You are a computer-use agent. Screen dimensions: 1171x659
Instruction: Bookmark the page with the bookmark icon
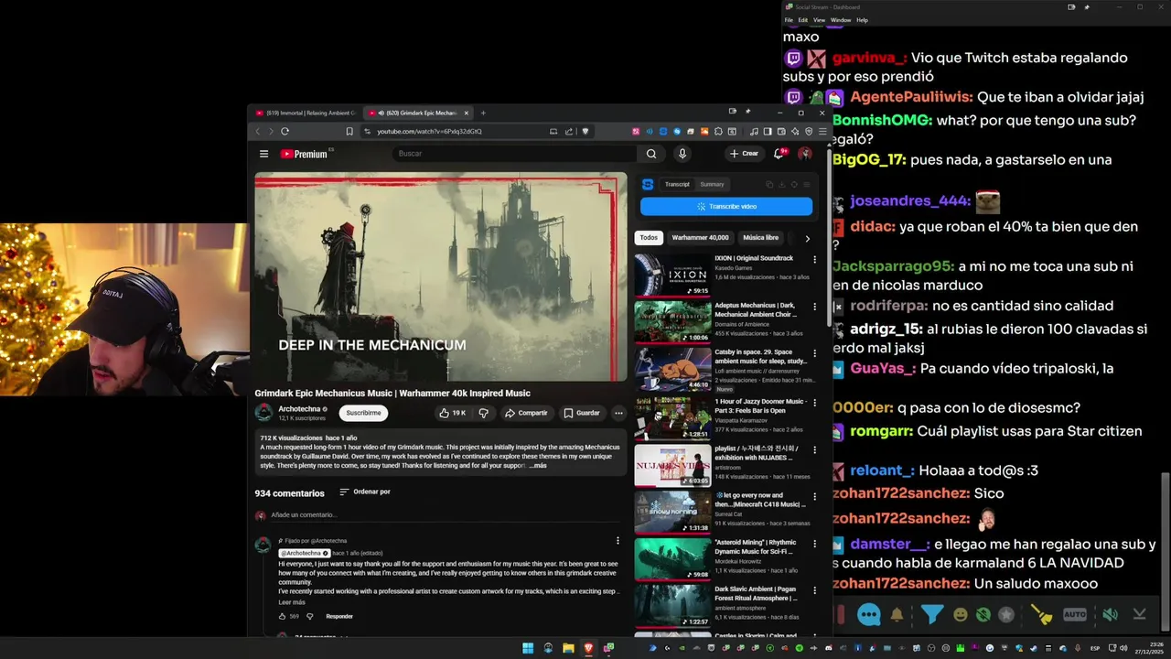(x=349, y=131)
